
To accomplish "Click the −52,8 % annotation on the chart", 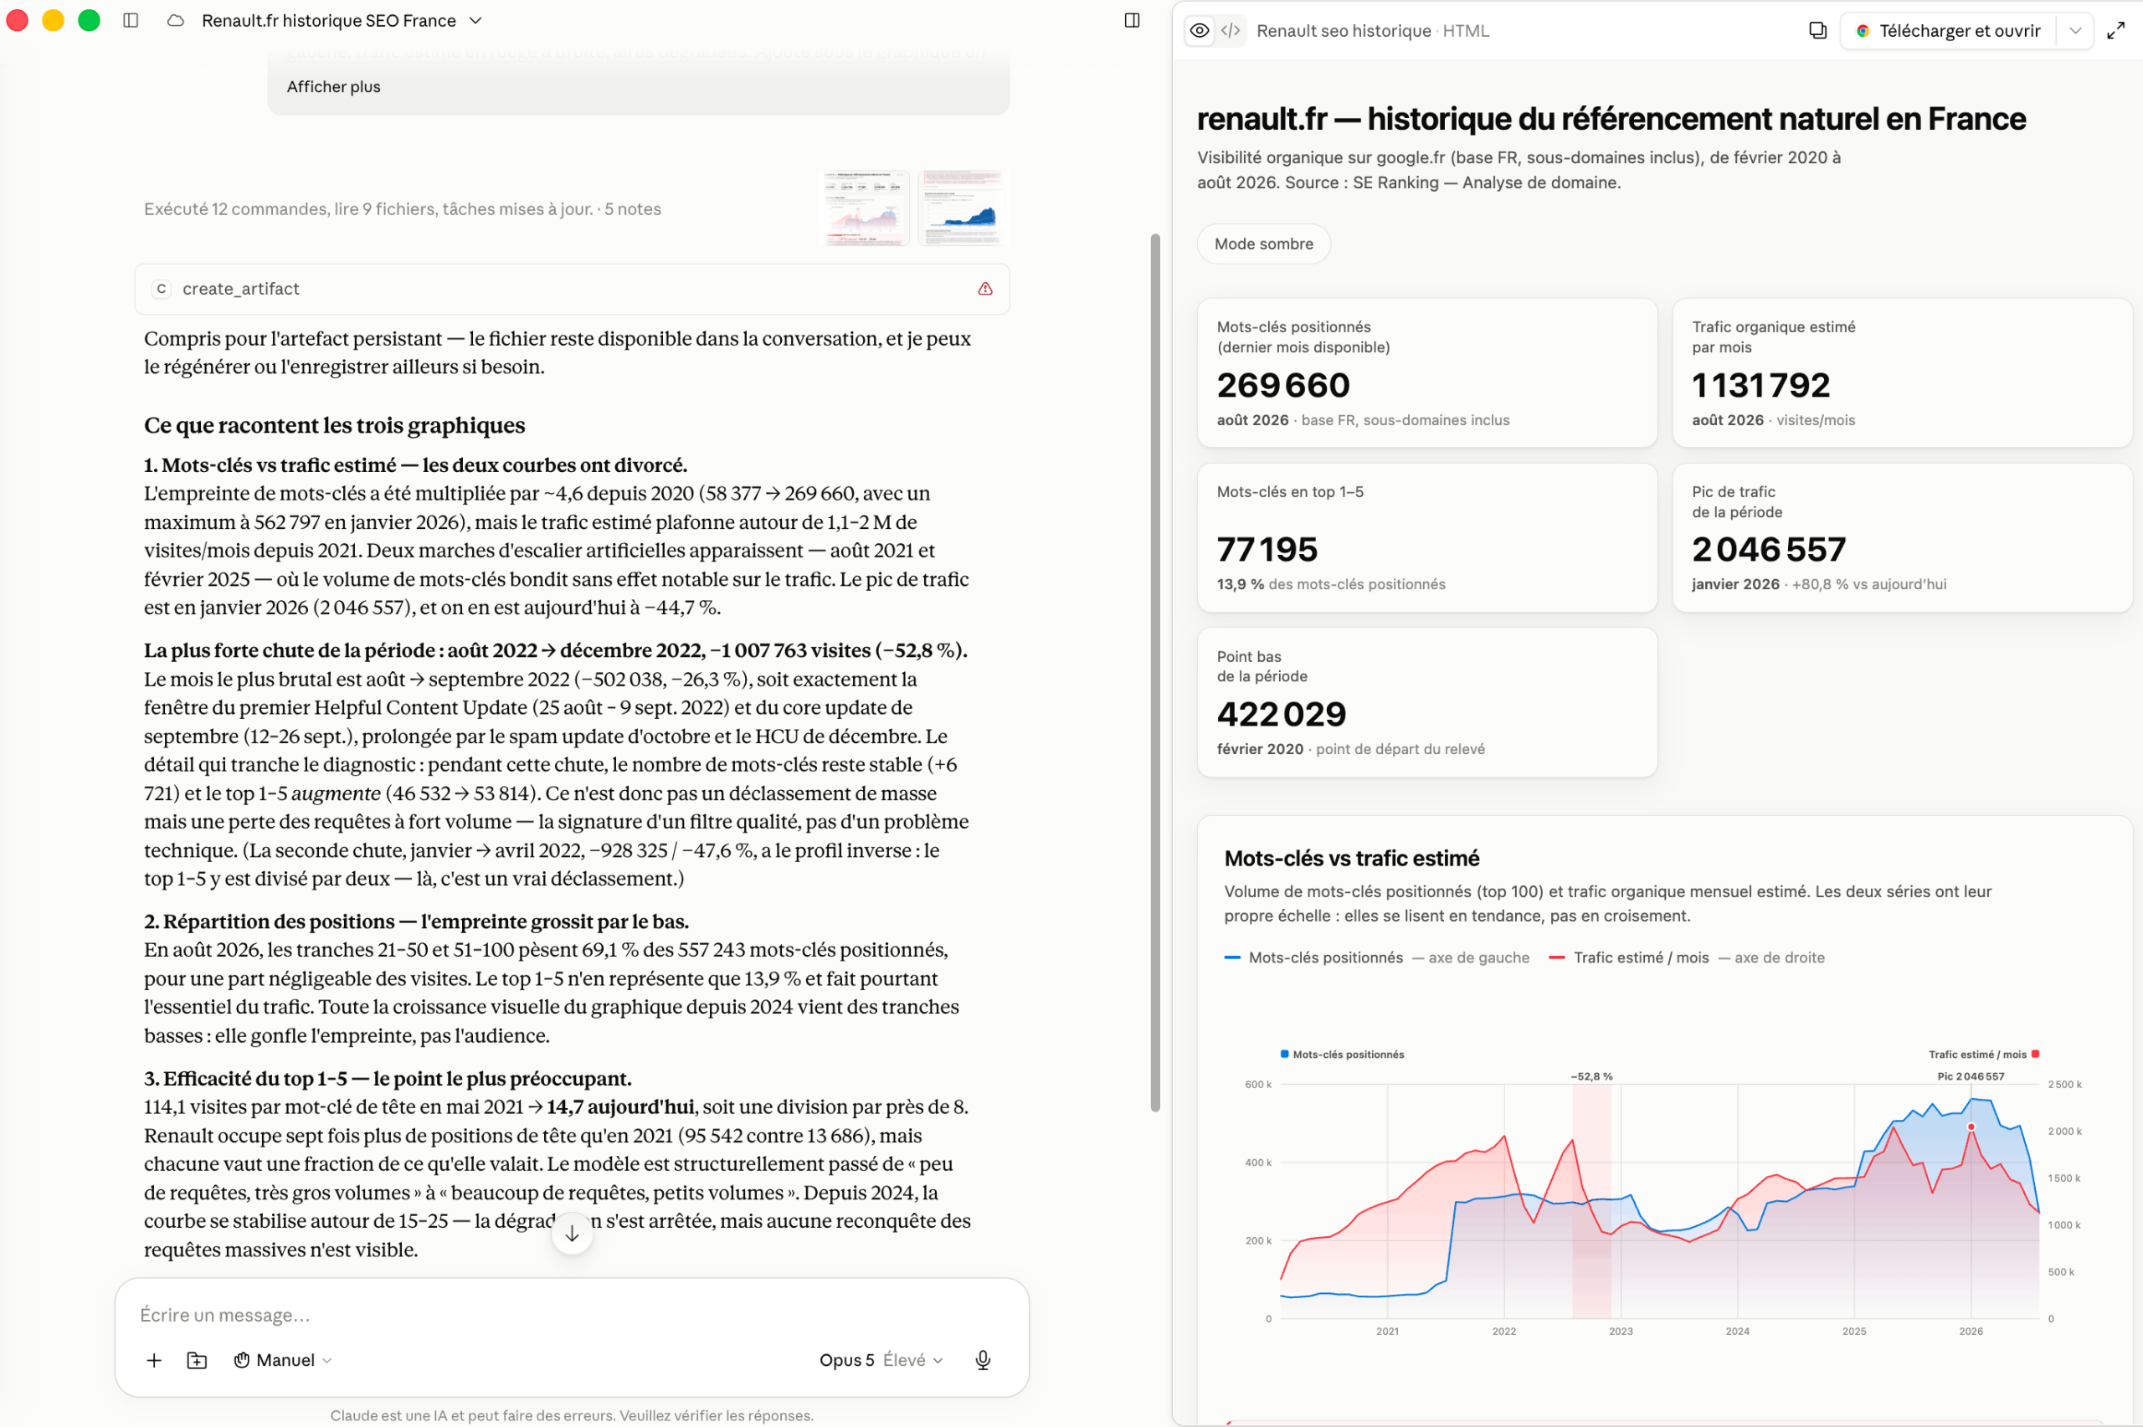I will 1591,1076.
